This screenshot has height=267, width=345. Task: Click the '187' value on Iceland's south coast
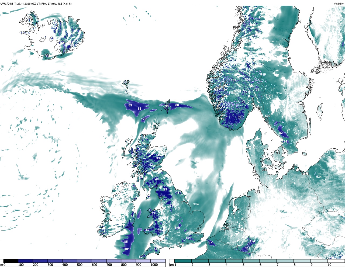(47, 55)
